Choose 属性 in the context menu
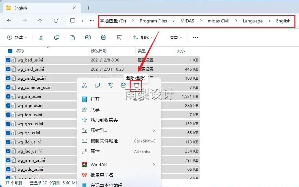The image size is (299, 187). tap(119, 152)
